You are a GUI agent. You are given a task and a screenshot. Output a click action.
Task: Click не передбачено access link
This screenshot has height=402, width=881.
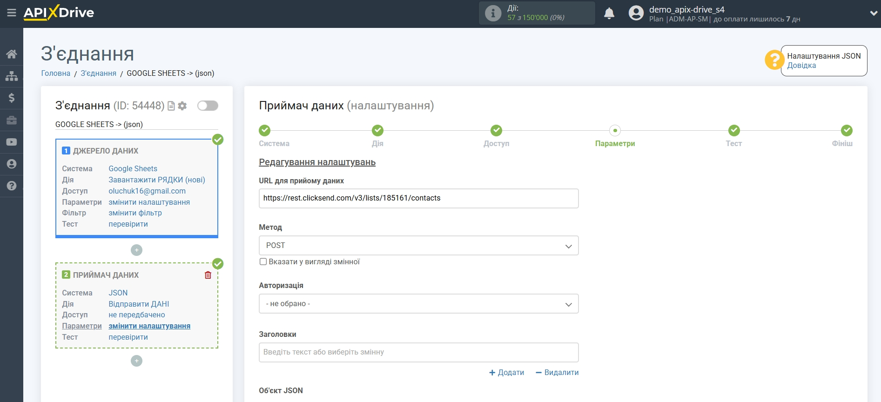[x=137, y=315]
